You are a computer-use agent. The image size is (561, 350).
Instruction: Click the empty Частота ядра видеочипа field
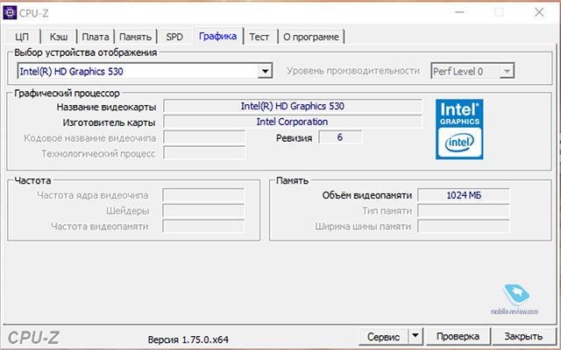point(203,195)
